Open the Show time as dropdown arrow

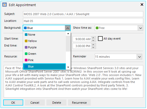click(140, 28)
